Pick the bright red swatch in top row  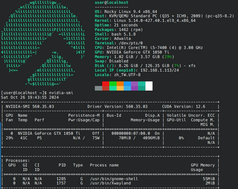pyautogui.click(x=106, y=84)
